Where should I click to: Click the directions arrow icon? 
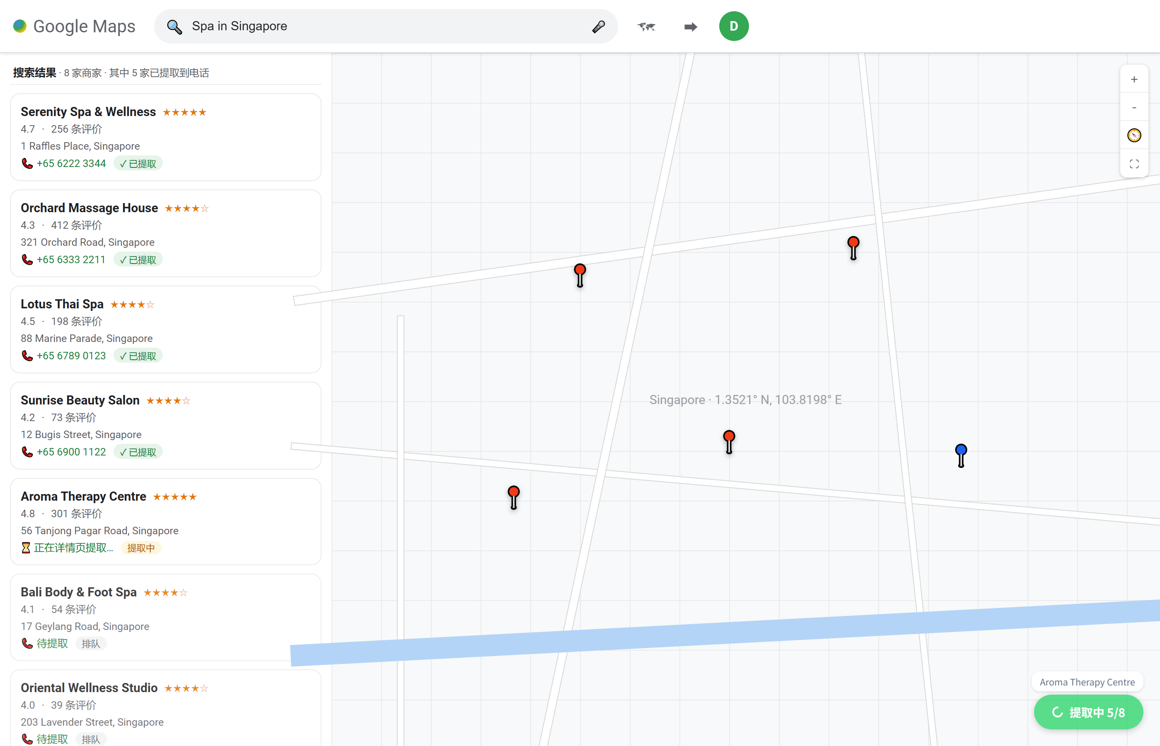(x=690, y=26)
